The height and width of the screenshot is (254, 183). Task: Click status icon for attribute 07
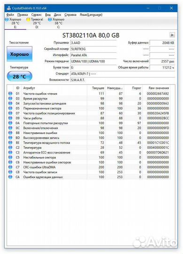point(10,113)
